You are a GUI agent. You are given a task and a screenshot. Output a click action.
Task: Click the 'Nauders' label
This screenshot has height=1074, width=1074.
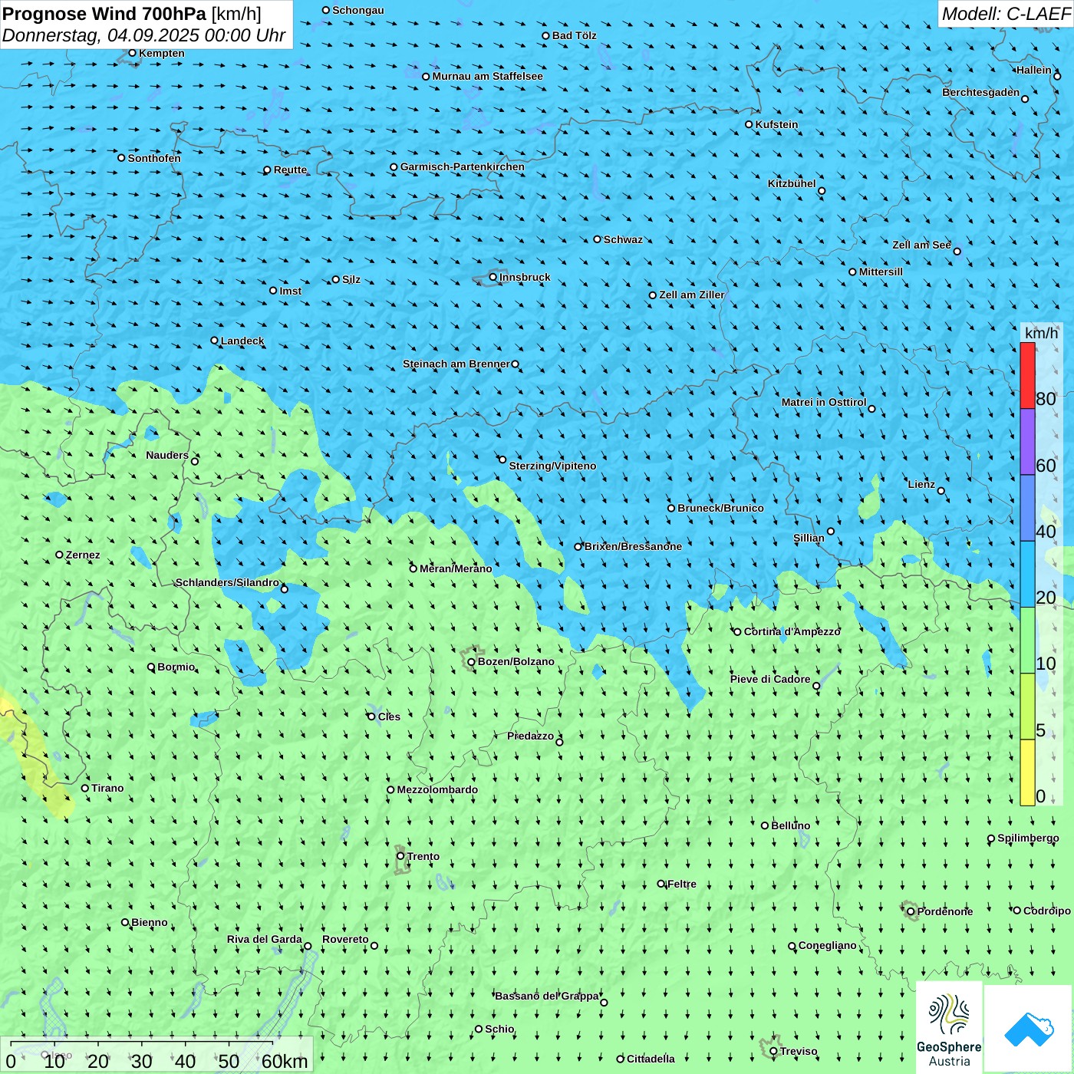[167, 455]
